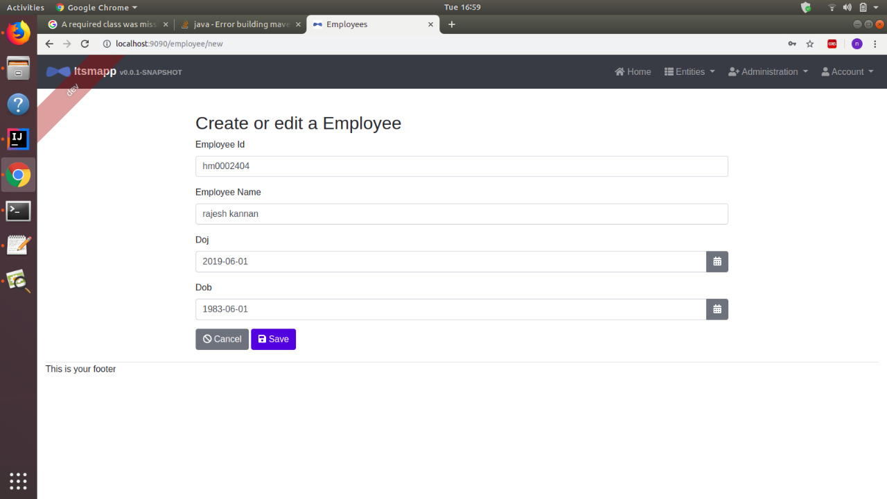Viewport: 887px width, 499px height.
Task: Launch IntelliJ IDEA from the dock
Action: click(x=19, y=139)
